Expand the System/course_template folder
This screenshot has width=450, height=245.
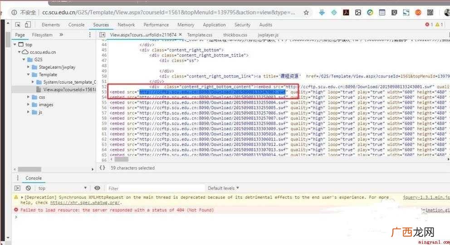coord(33,82)
